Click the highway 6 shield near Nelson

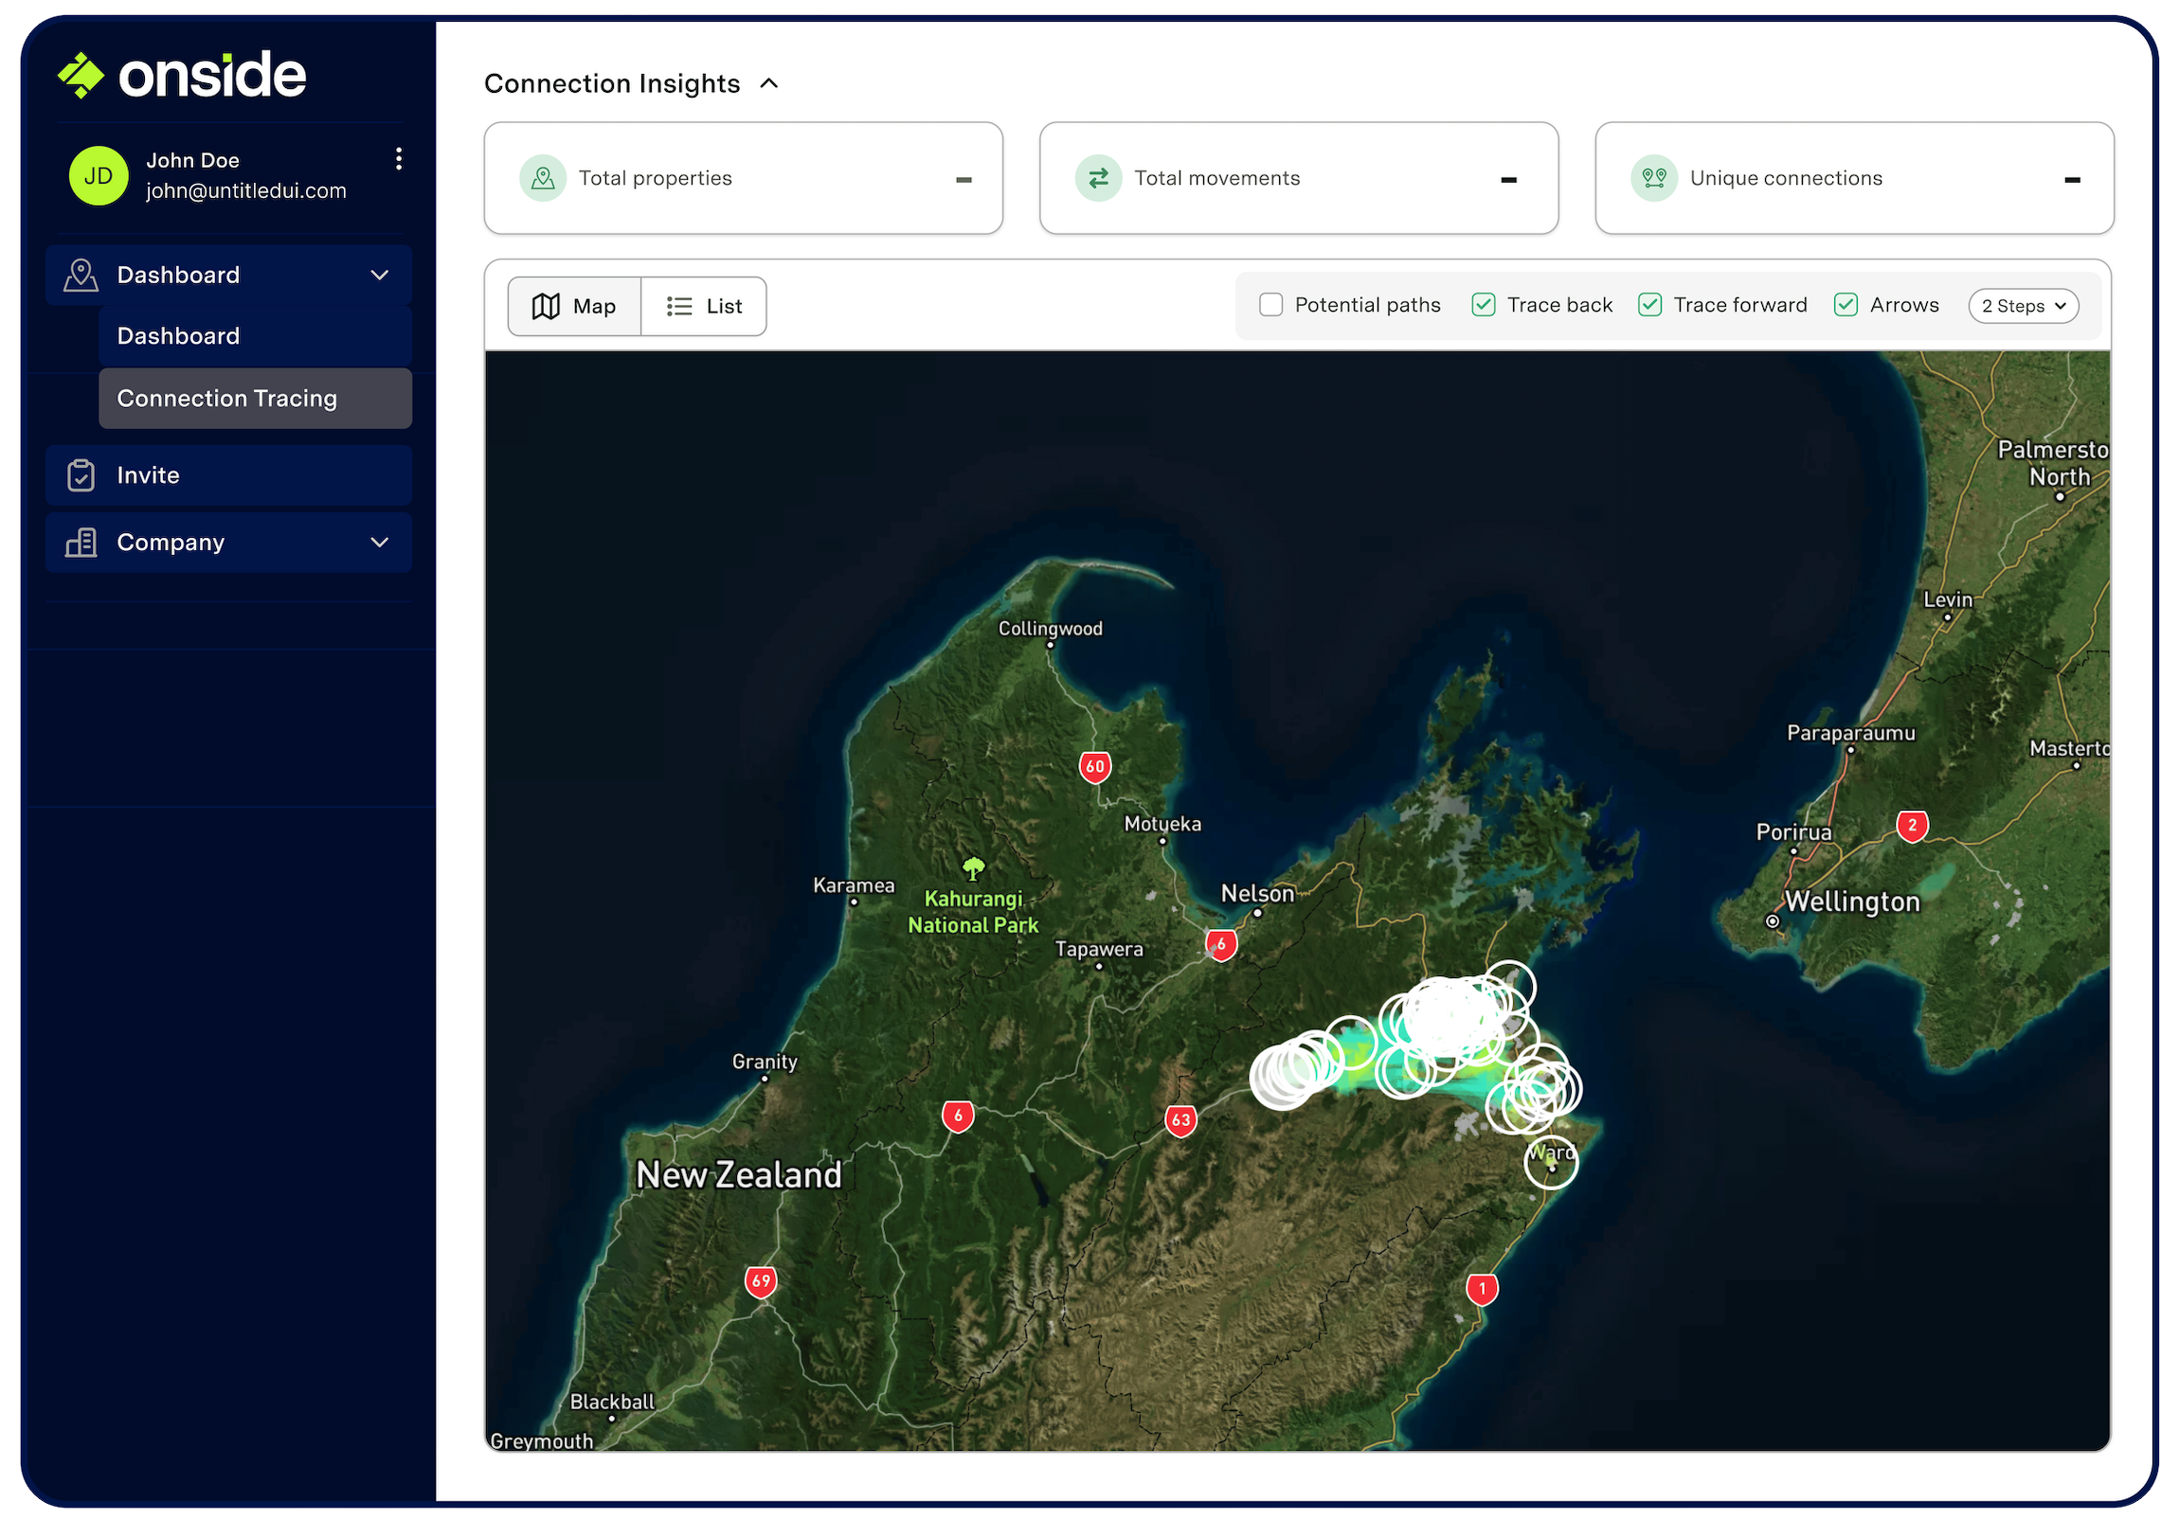(x=1221, y=945)
